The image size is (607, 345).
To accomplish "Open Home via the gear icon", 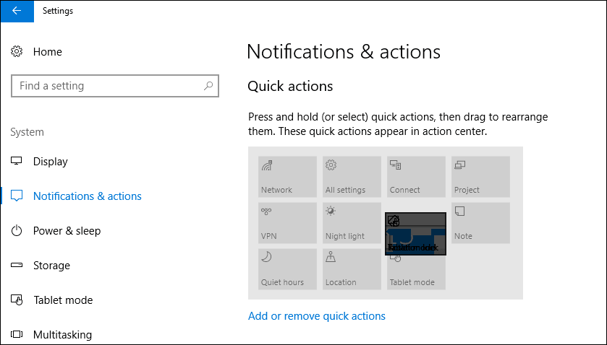I will pyautogui.click(x=17, y=51).
